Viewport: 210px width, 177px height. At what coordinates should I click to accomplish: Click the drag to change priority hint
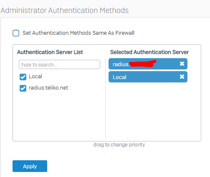(119, 145)
